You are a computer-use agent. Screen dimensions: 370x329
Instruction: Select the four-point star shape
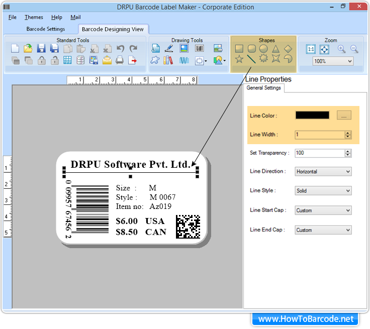pyautogui.click(x=275, y=58)
